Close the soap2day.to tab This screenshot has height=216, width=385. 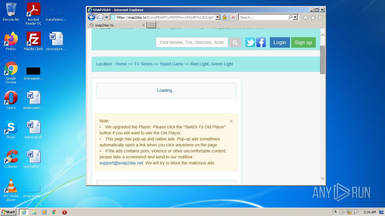[143, 25]
